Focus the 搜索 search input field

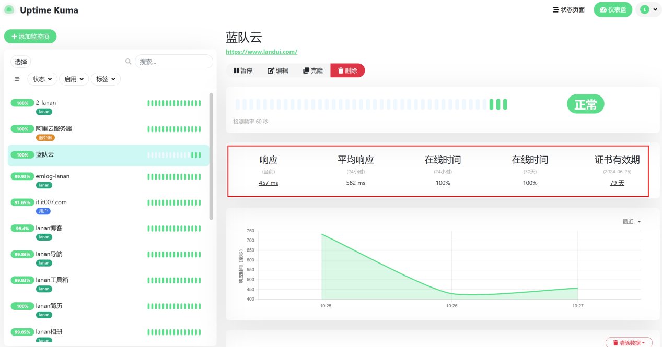tap(174, 62)
